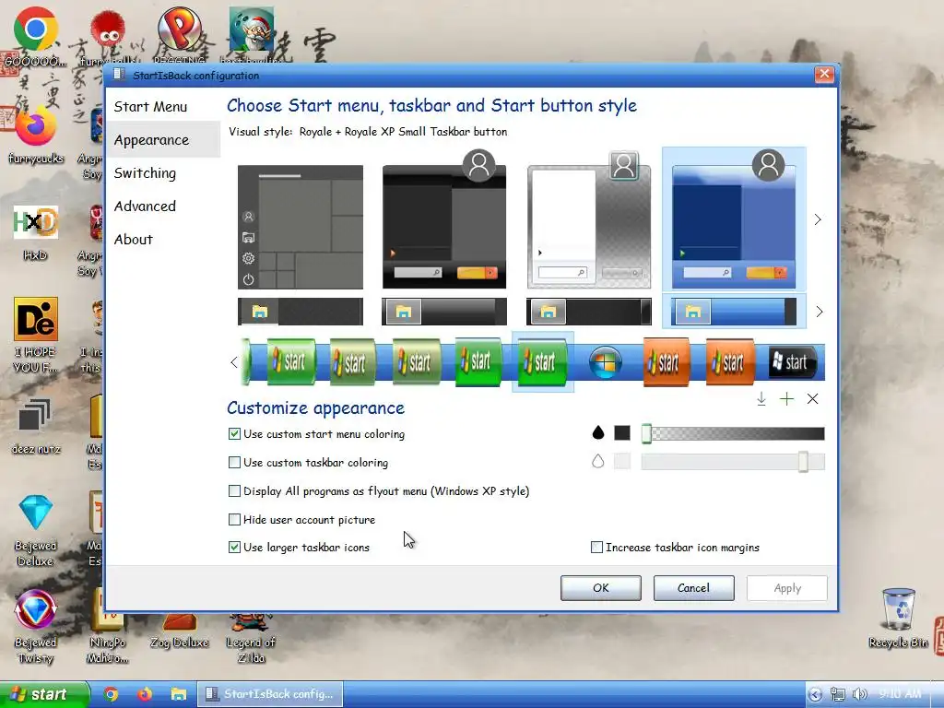Click the network icon in system tray

coord(837,694)
